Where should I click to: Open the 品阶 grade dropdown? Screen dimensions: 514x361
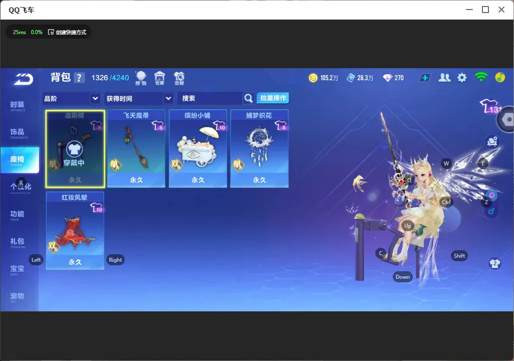[72, 98]
